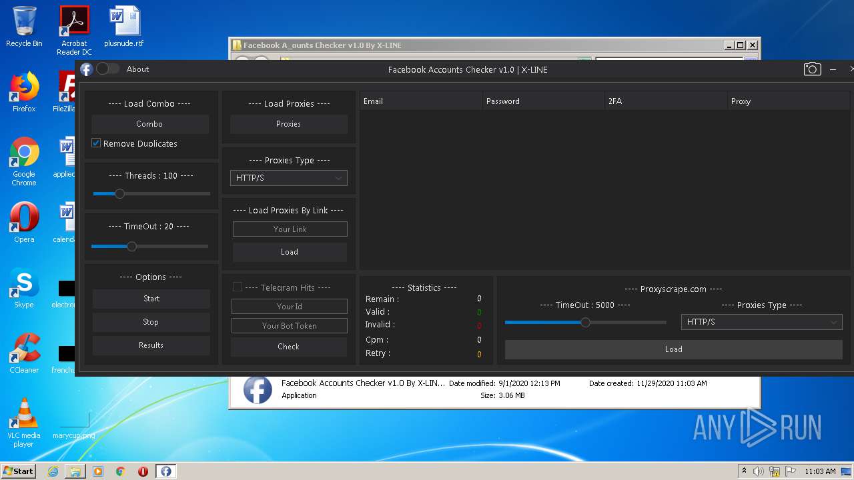Show hidden system tray icons

(x=745, y=471)
